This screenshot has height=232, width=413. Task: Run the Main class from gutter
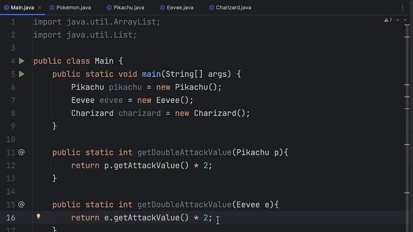coord(22,61)
